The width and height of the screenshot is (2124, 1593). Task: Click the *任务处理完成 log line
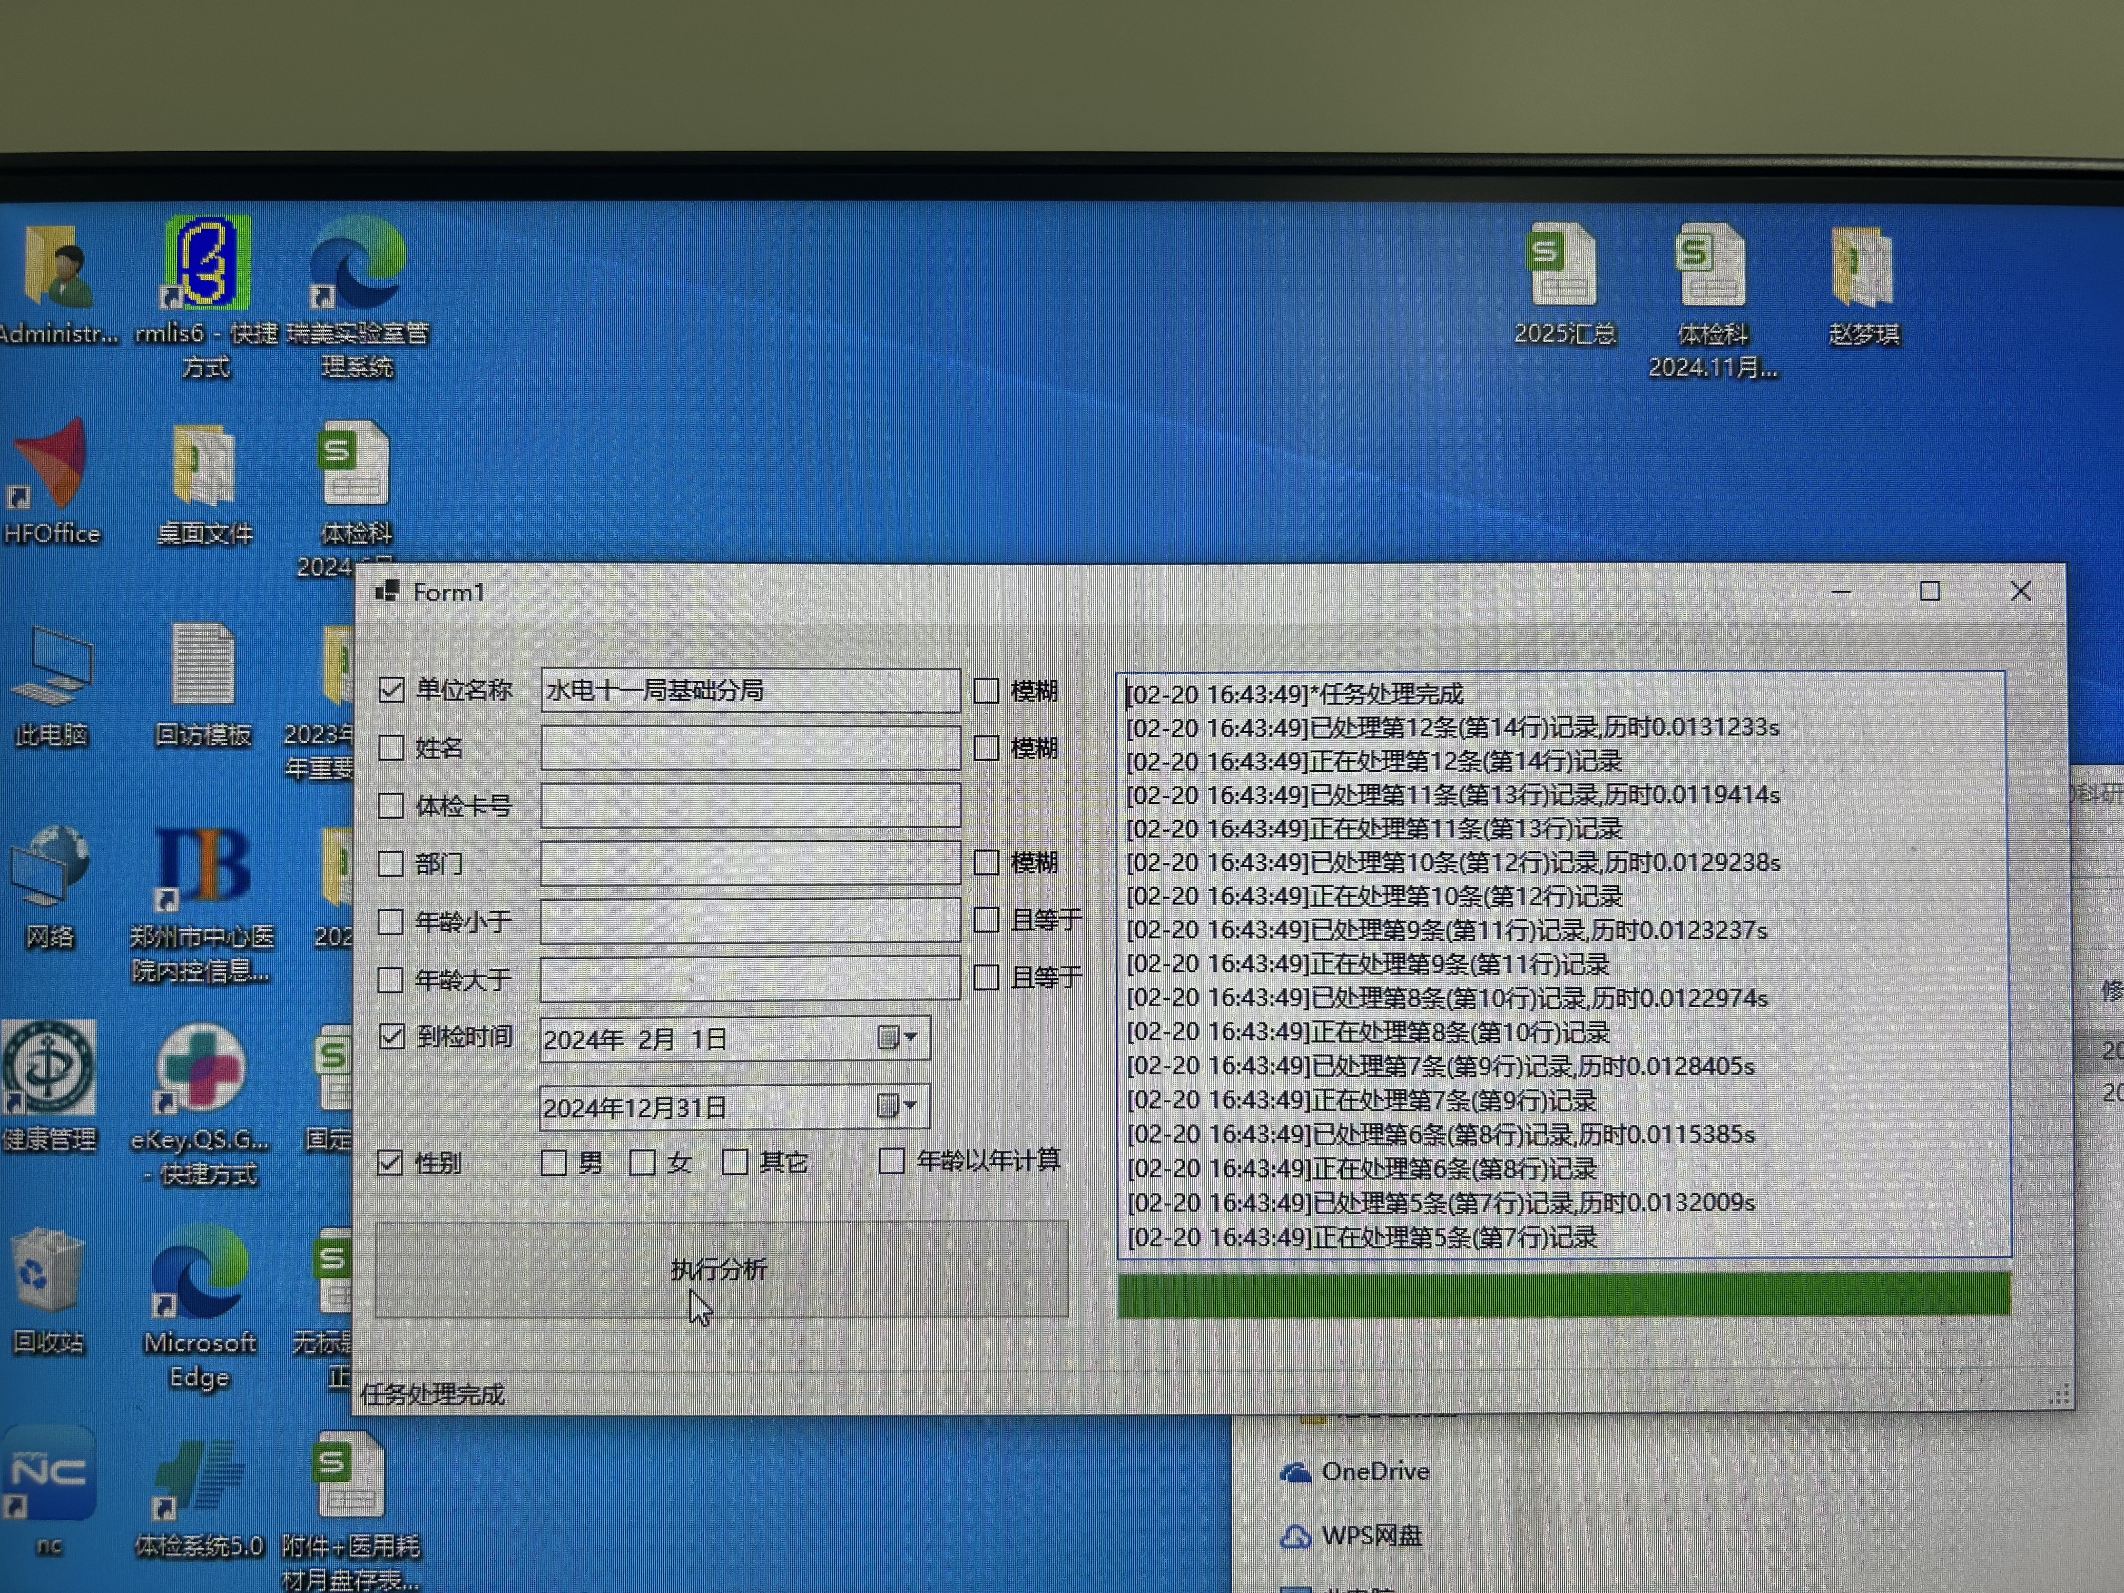tap(1294, 693)
